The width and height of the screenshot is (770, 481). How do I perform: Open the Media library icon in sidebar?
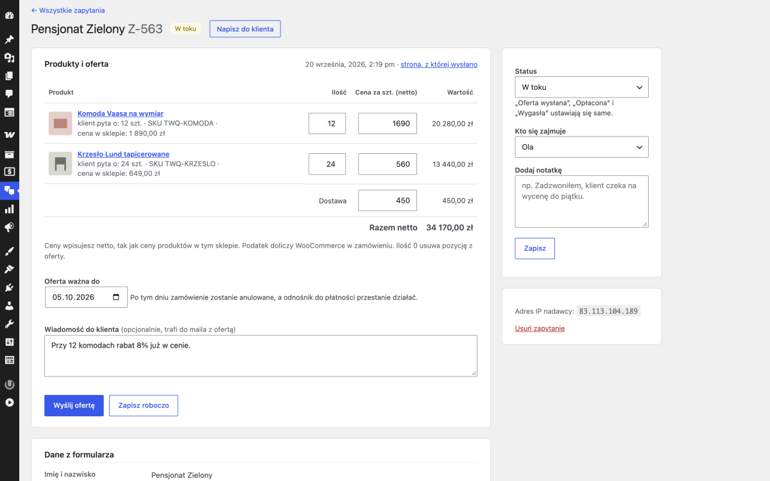point(10,58)
